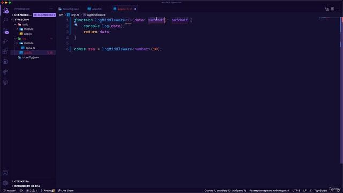Open the Source Control view in the activity bar
Viewport: 343px width, 193px height.
coord(5,31)
